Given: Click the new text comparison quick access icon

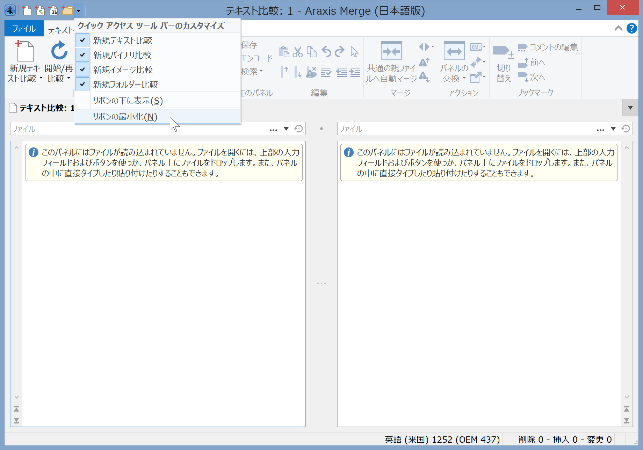Looking at the screenshot, I should [x=27, y=10].
